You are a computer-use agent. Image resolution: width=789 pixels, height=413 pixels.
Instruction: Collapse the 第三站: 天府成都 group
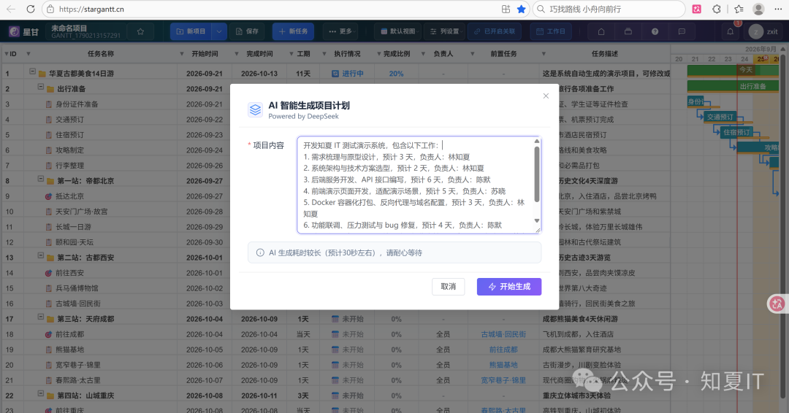pyautogui.click(x=41, y=317)
